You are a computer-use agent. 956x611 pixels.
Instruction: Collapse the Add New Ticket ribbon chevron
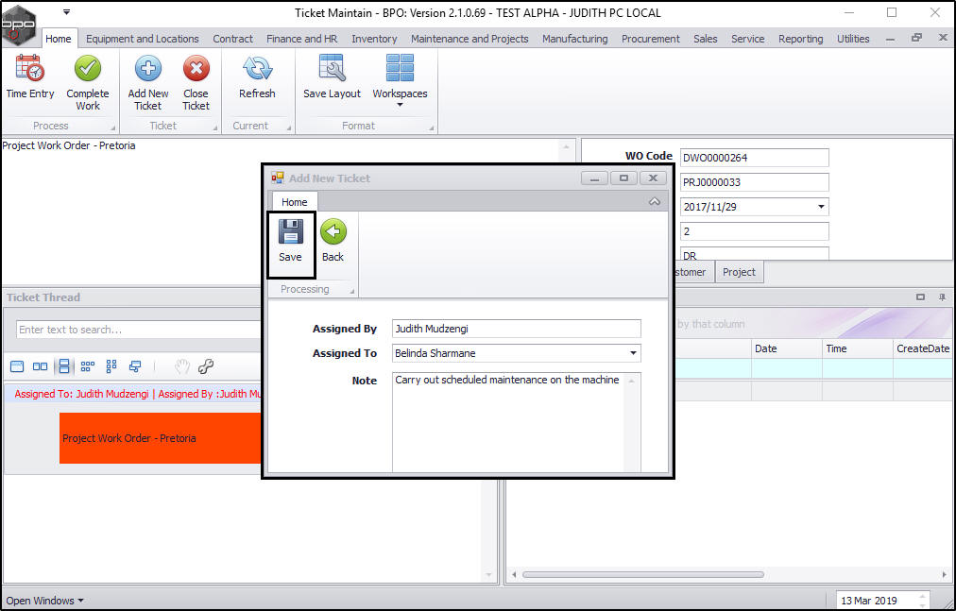coord(655,201)
